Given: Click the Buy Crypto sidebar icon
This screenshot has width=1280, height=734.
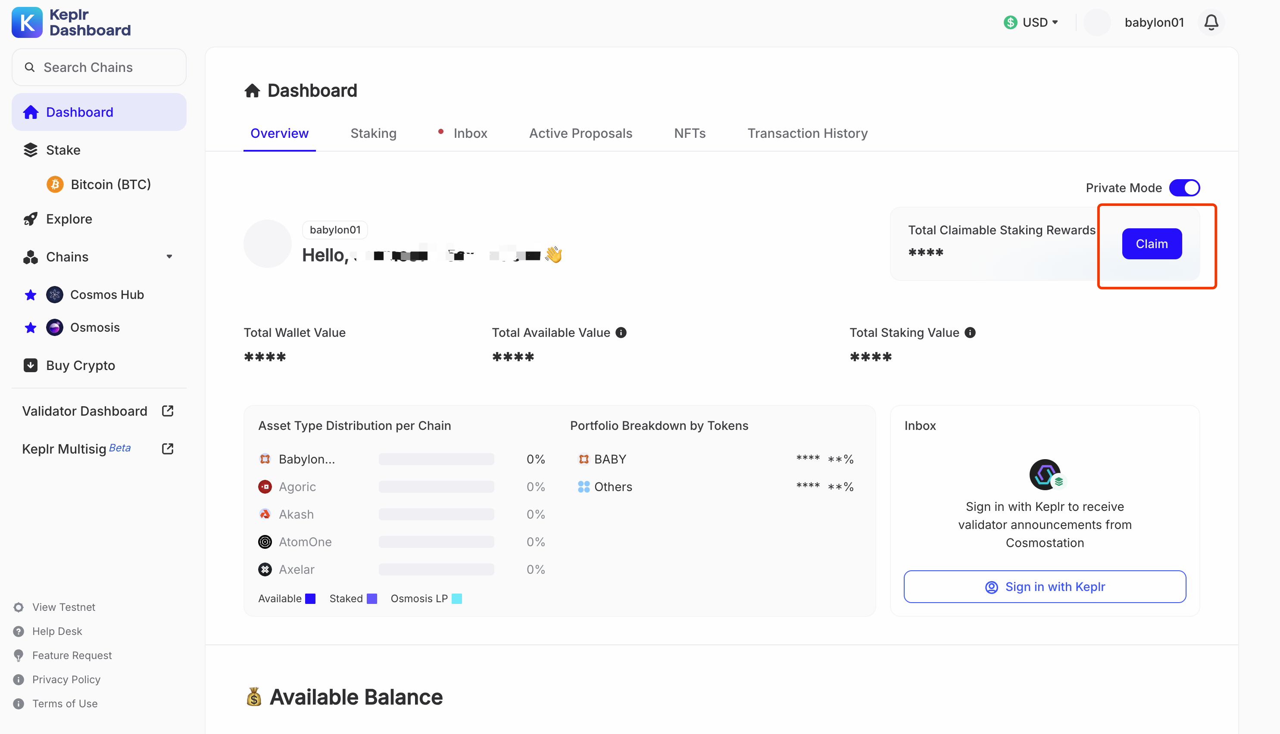Looking at the screenshot, I should tap(30, 365).
